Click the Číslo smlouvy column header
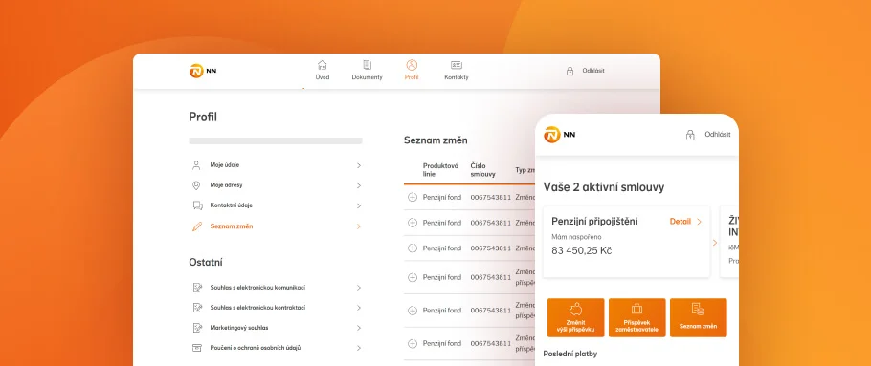Screen dimensions: 871x366 [x=482, y=170]
